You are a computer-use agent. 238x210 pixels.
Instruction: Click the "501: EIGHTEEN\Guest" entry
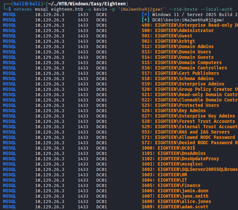(167, 36)
